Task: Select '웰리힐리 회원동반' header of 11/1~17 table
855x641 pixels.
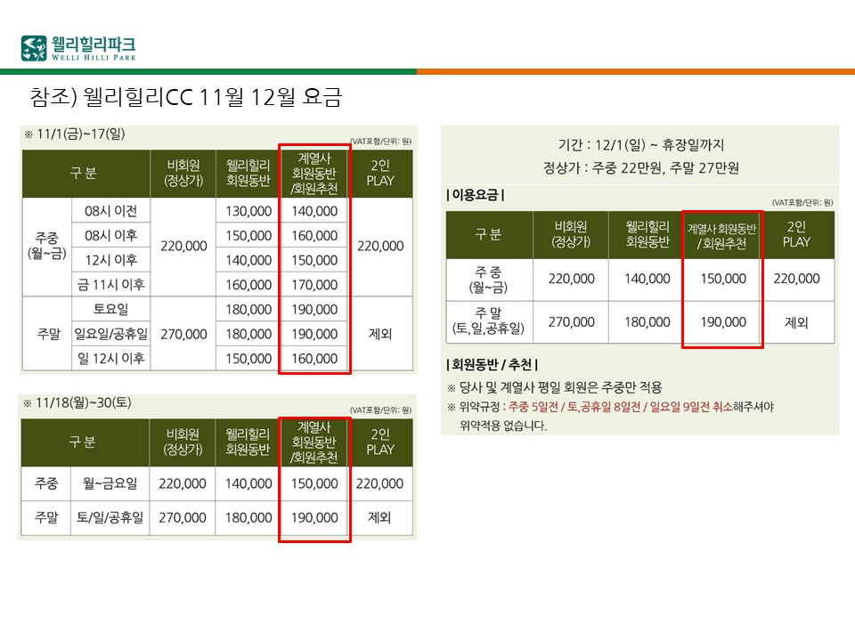Action: pos(248,174)
